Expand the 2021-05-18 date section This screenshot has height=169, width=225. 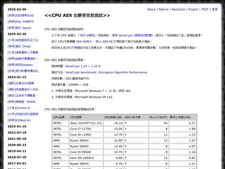pos(17,139)
